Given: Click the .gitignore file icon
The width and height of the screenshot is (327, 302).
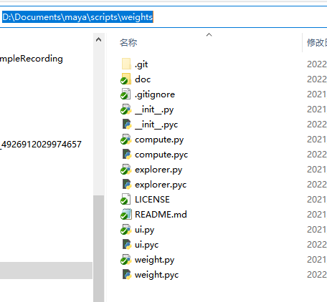Looking at the screenshot, I should coord(125,94).
